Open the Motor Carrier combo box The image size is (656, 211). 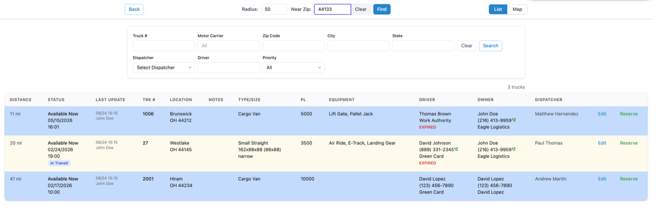pyautogui.click(x=229, y=46)
